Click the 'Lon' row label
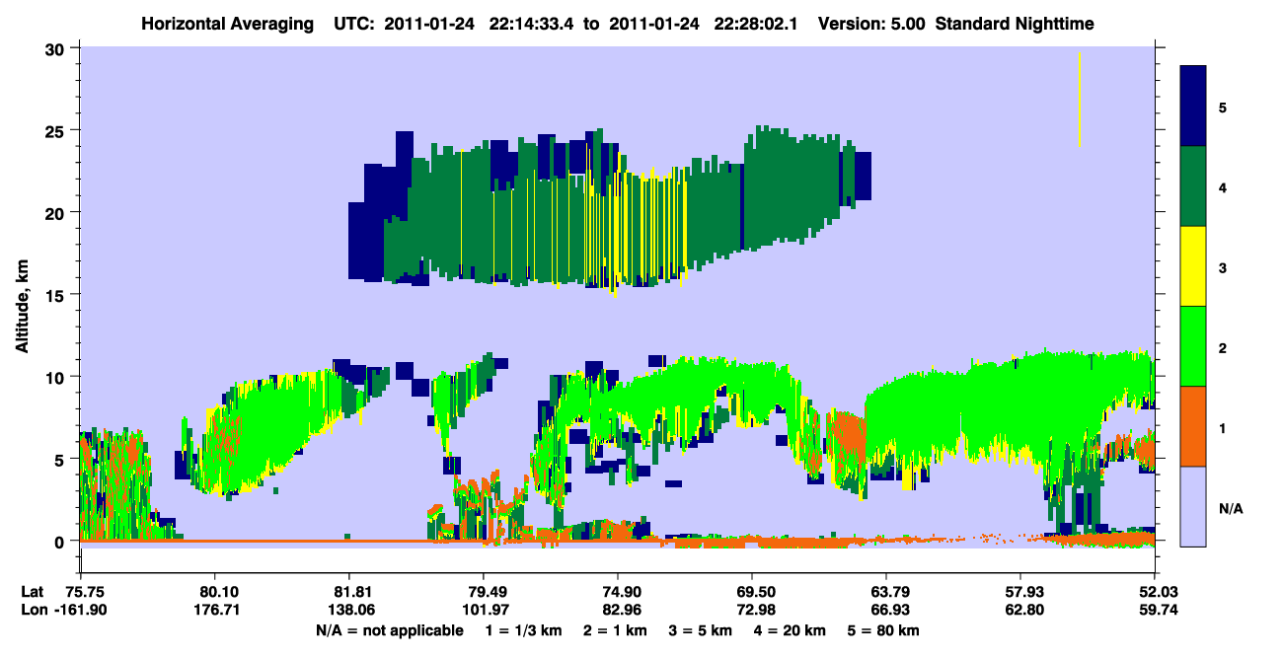This screenshot has height=658, width=1283. tap(33, 610)
